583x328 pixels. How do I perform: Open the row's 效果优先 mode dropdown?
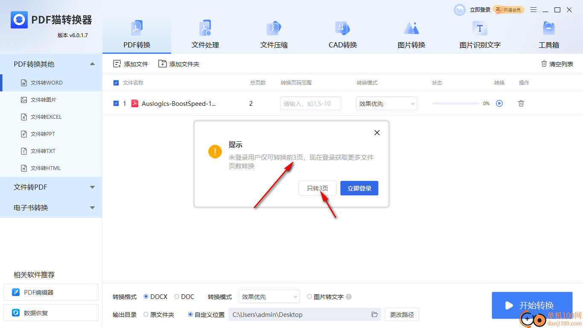387,103
